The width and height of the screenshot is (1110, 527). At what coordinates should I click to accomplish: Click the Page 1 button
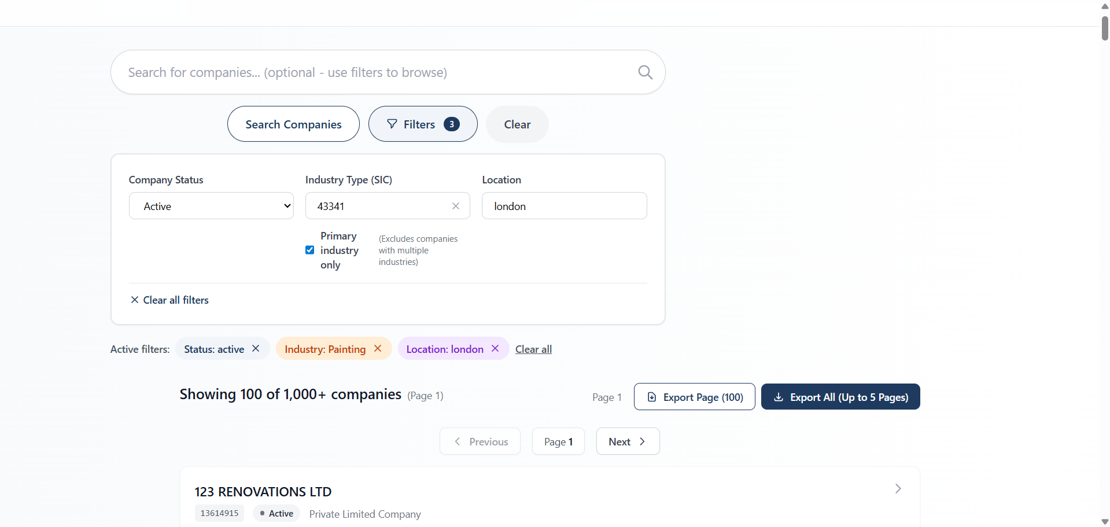click(558, 441)
